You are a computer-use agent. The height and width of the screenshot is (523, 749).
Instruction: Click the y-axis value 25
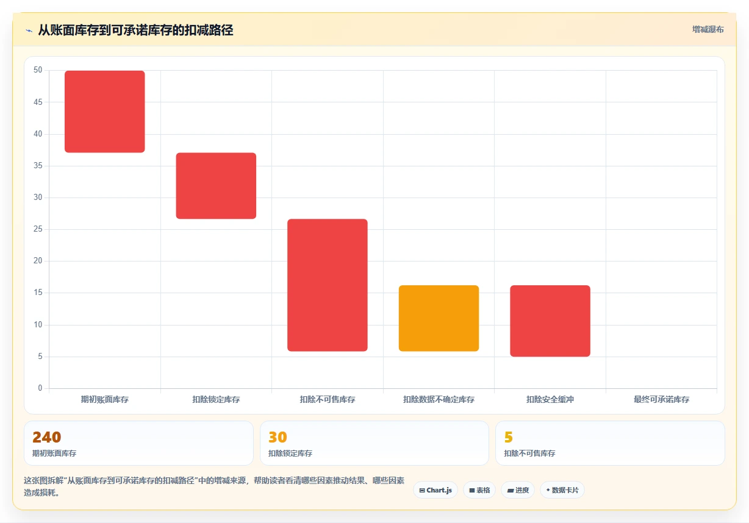38,229
